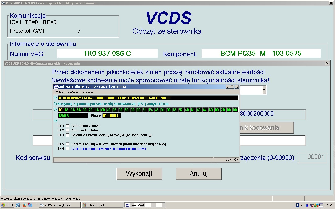The height and width of the screenshot is (209, 335).
Task: Open the Start menu
Action: point(7,205)
